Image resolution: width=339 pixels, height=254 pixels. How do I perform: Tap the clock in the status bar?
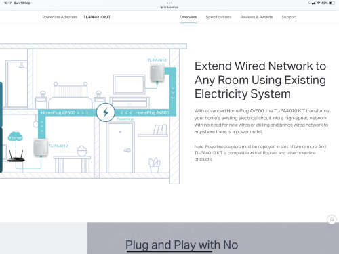point(8,3)
